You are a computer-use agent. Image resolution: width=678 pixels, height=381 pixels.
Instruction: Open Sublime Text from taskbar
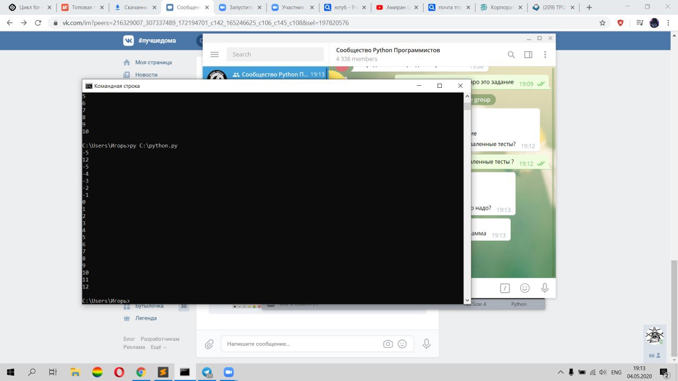pos(163,372)
